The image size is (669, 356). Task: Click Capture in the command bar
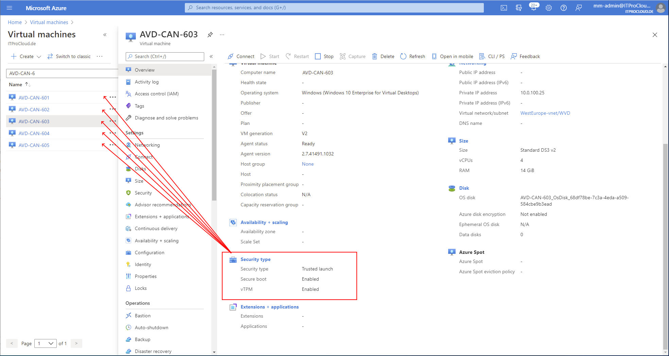point(353,56)
